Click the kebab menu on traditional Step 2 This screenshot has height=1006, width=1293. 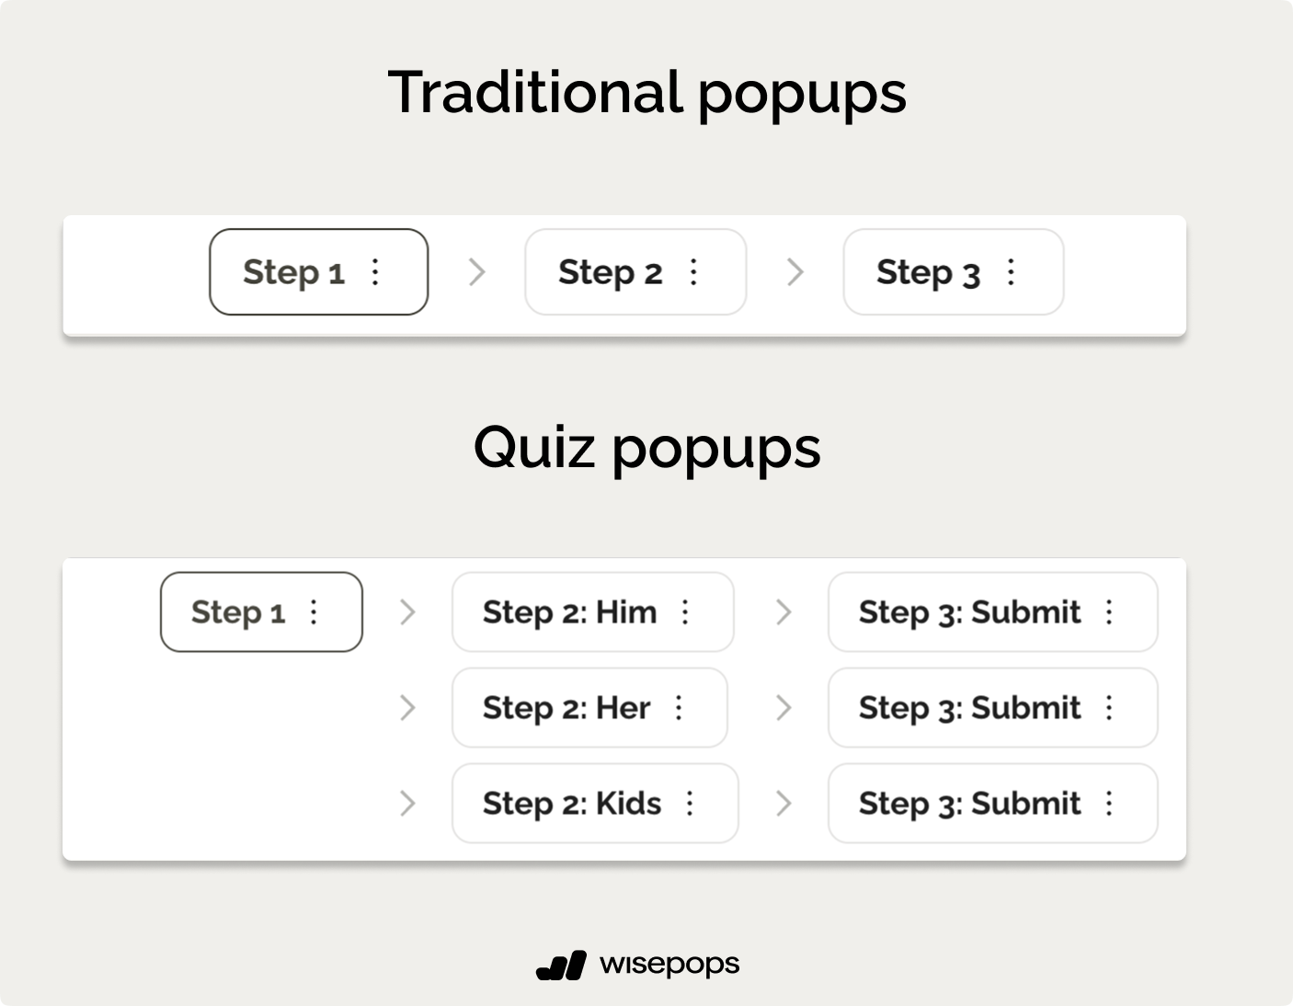694,272
